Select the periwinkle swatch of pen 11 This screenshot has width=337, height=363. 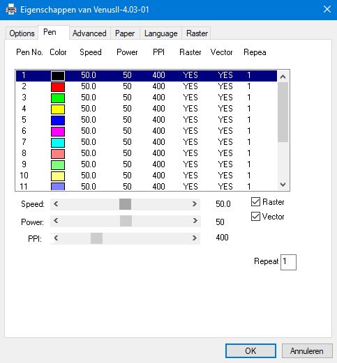click(58, 187)
